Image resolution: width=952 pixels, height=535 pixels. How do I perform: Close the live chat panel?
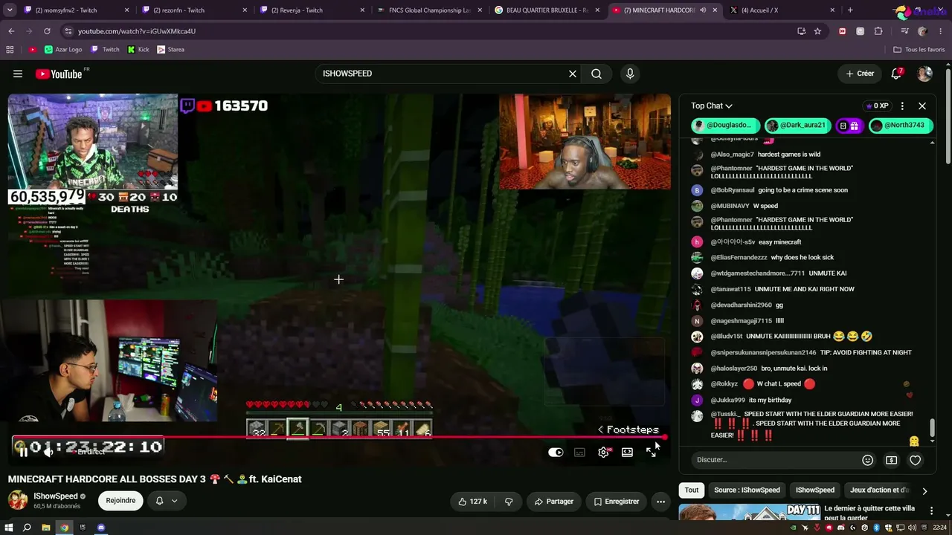point(922,106)
